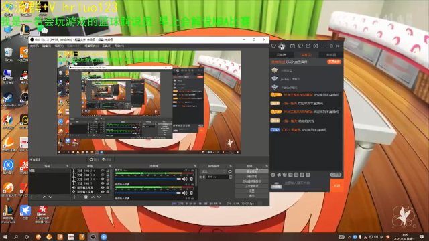Click the emoji icon in chat toolbar
The image size is (429, 241).
[x=273, y=175]
